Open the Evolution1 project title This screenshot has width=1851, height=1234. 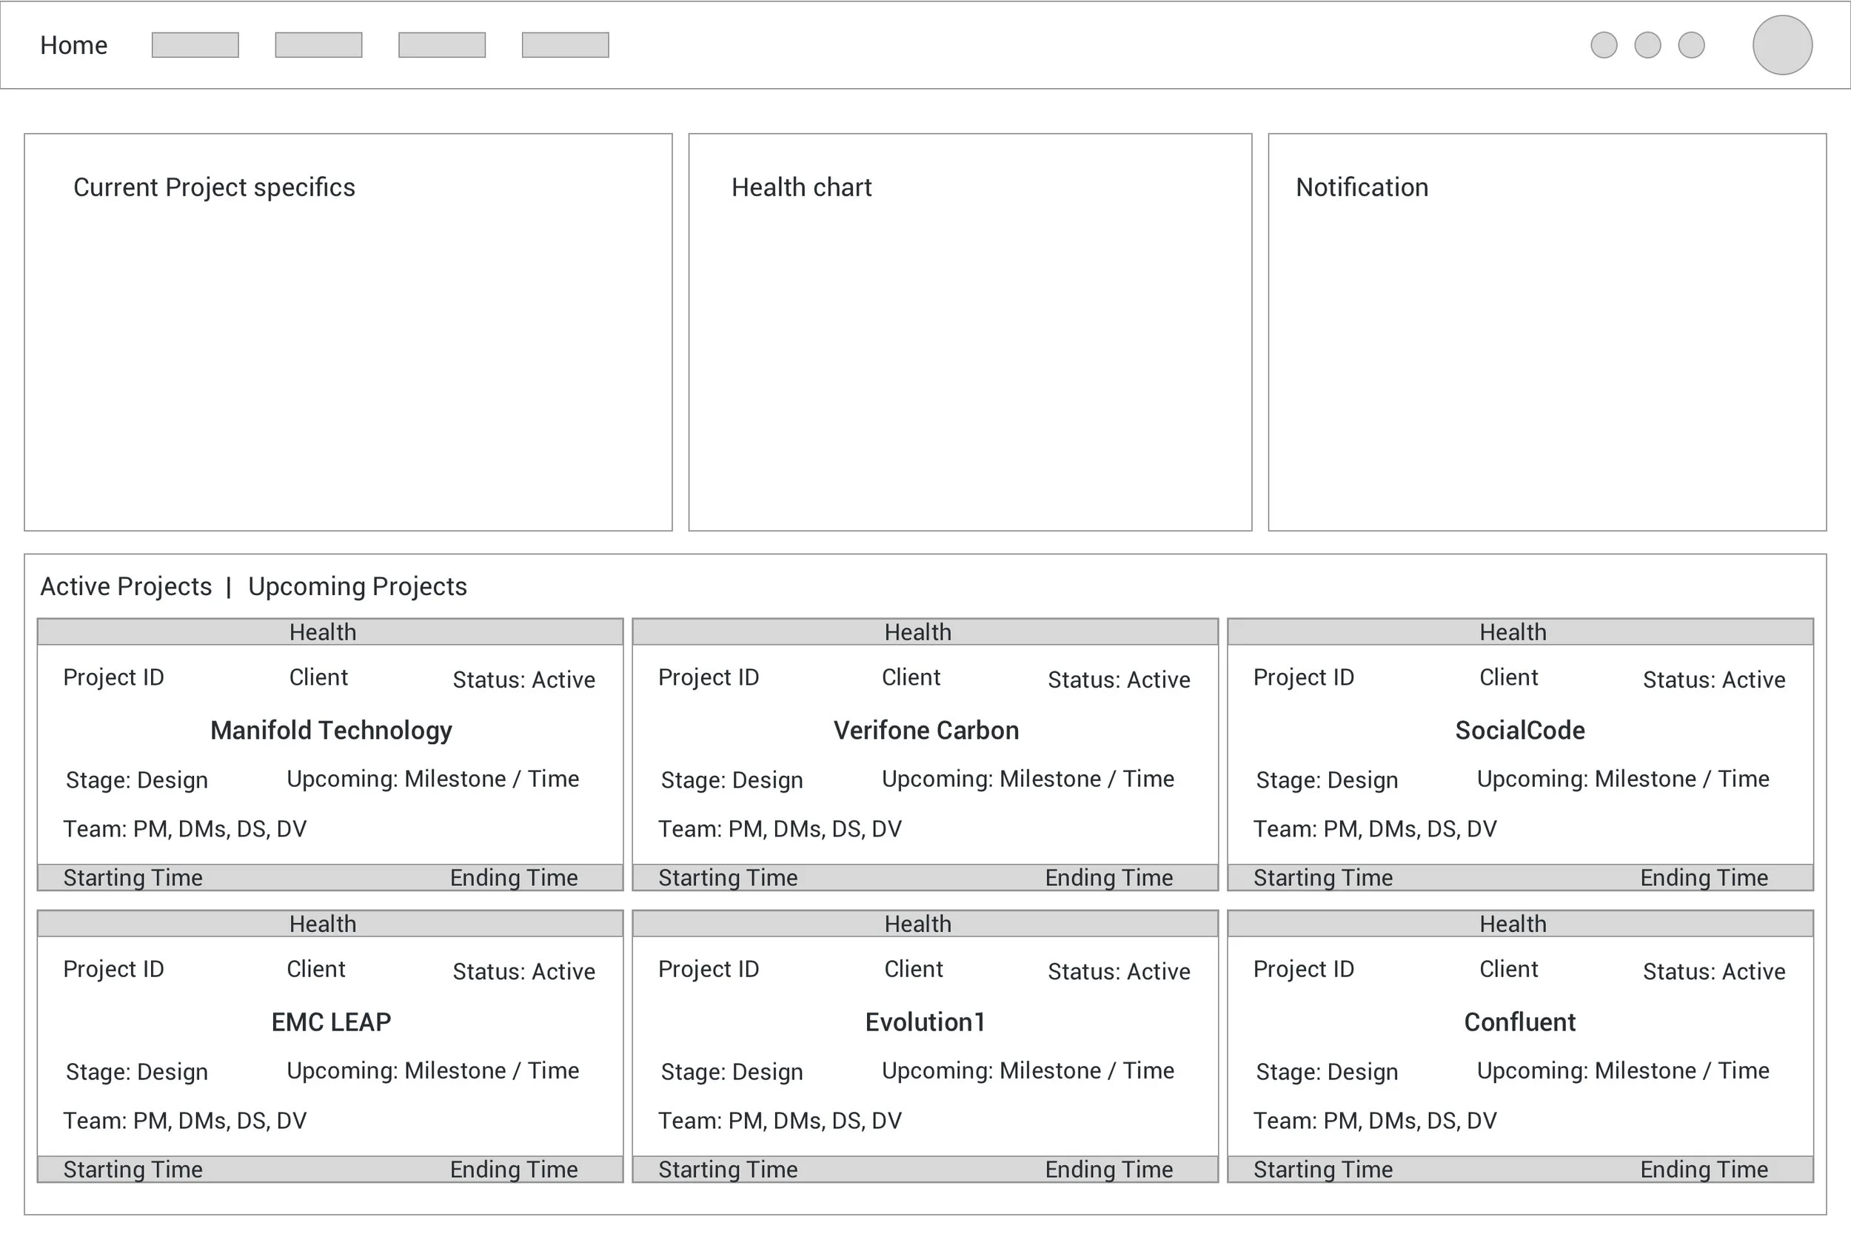pos(925,1022)
